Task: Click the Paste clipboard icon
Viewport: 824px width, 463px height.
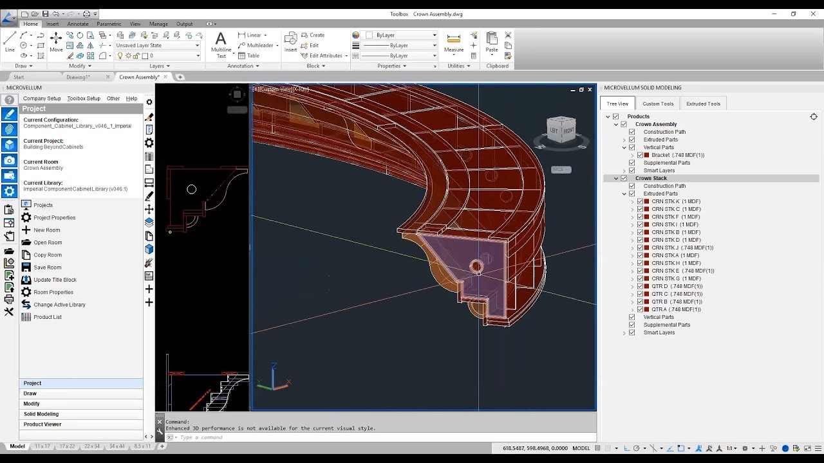Action: 492,41
